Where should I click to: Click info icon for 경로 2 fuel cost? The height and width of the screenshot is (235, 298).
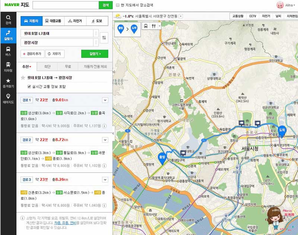pos(104,166)
